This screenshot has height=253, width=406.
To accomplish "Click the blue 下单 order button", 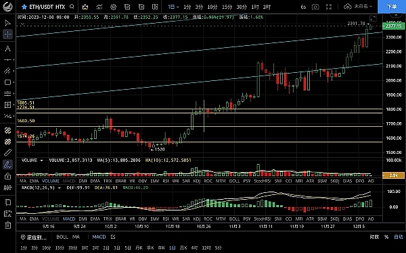I will pos(392,7).
